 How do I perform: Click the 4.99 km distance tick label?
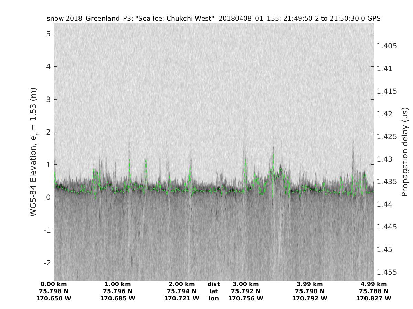[374, 284]
